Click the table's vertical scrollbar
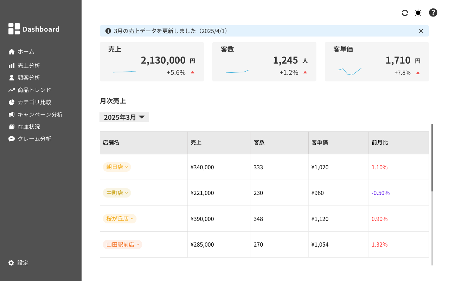This screenshot has height=281, width=450. pos(432,158)
